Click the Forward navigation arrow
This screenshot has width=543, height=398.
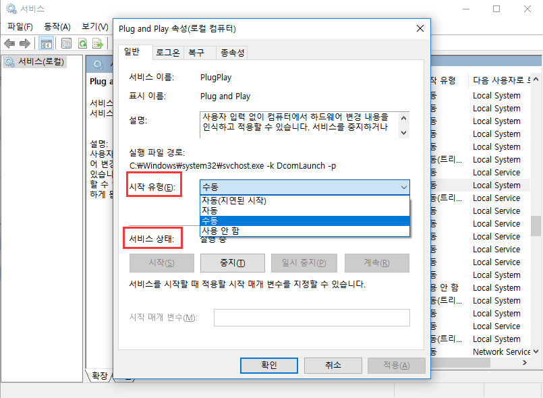(x=24, y=43)
